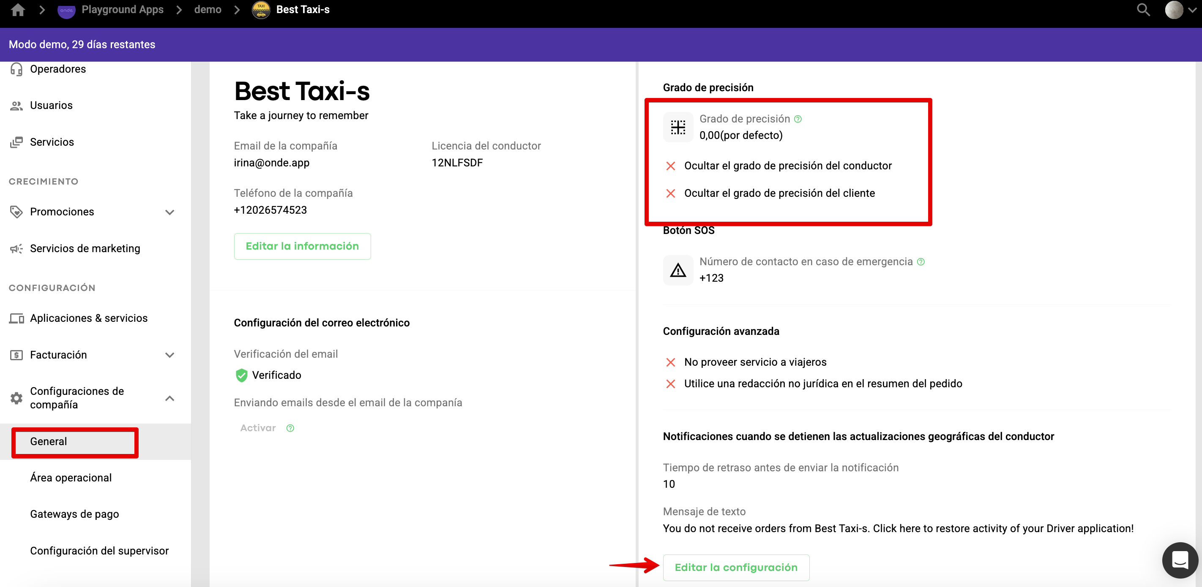Image resolution: width=1202 pixels, height=587 pixels.
Task: Toggle No proveer servicio a viajeros
Action: tap(671, 362)
